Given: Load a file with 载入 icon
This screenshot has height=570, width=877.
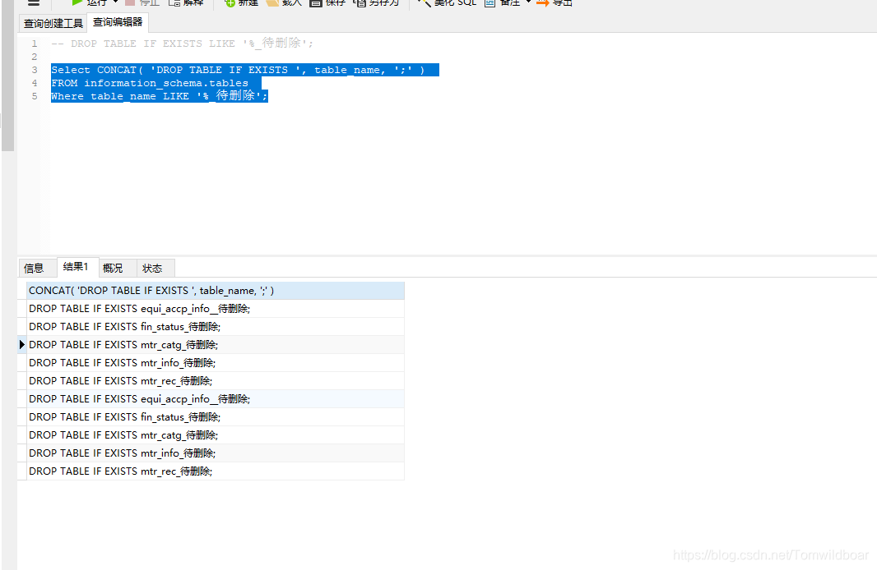Looking at the screenshot, I should [x=272, y=2].
